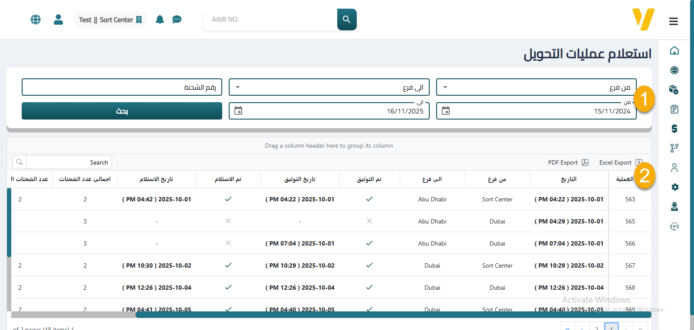This screenshot has width=694, height=330.
Task: Open the user profile icon
Action: coord(58,19)
